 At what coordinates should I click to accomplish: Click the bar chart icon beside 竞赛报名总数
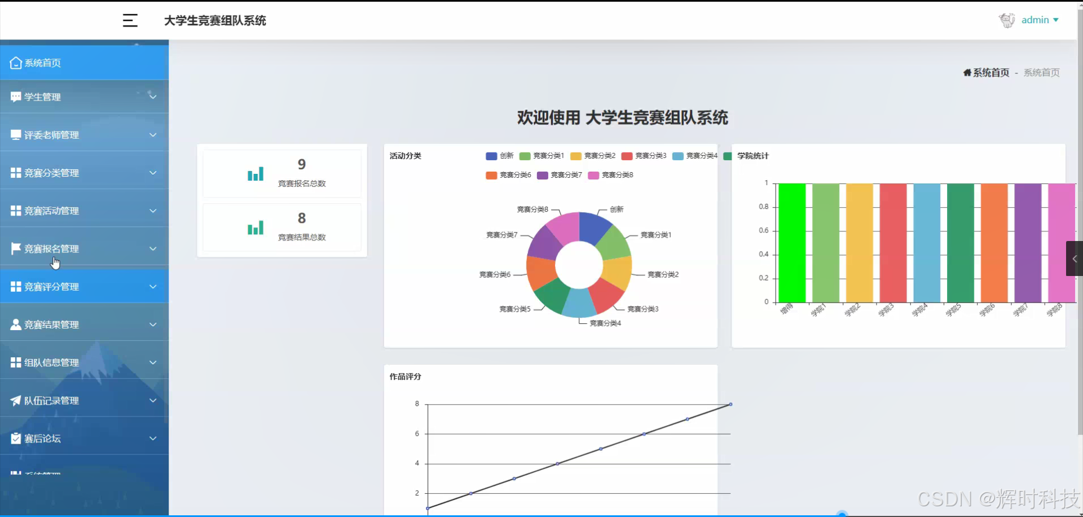(x=256, y=173)
